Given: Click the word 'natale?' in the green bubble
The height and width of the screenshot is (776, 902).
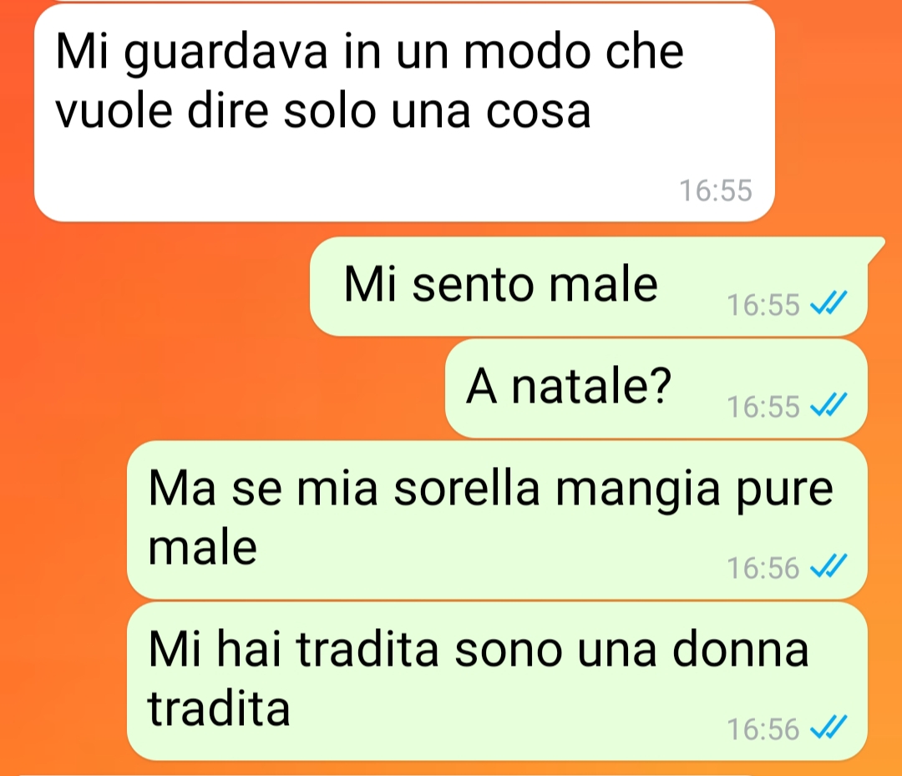Looking at the screenshot, I should tap(591, 386).
